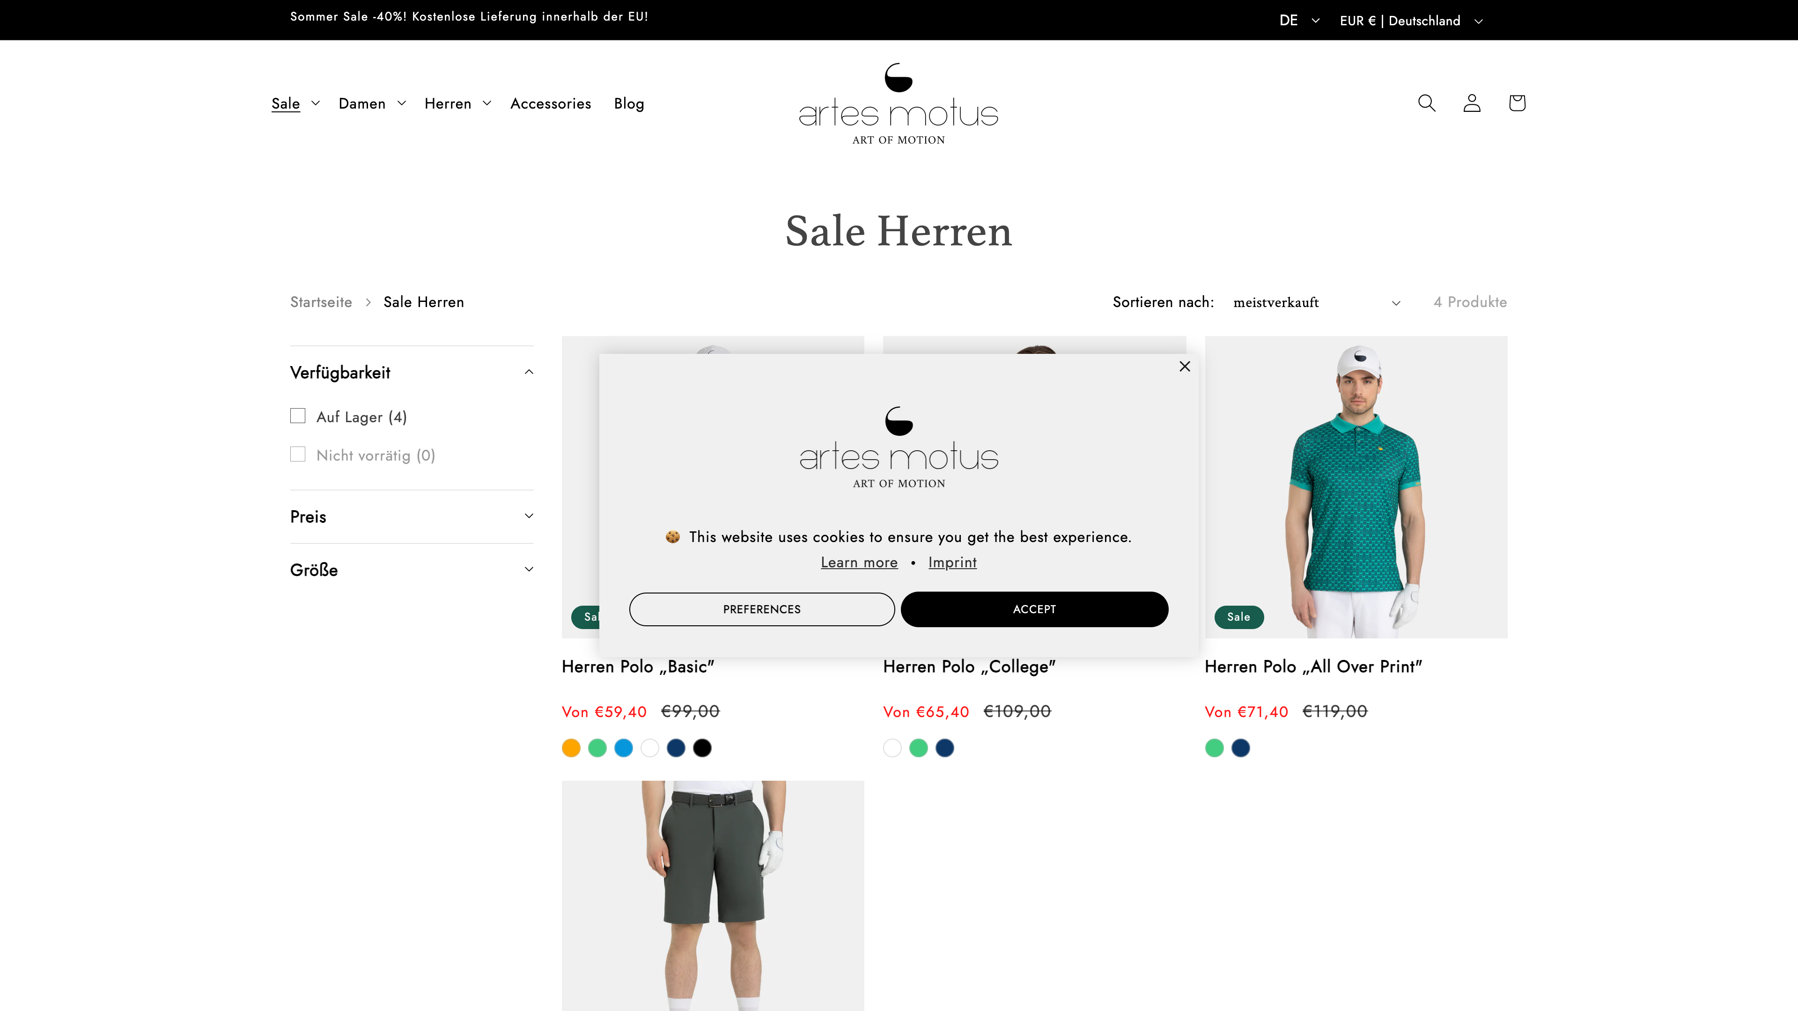Click the struck-through price €119,00
This screenshot has width=1798, height=1011.
click(1334, 711)
